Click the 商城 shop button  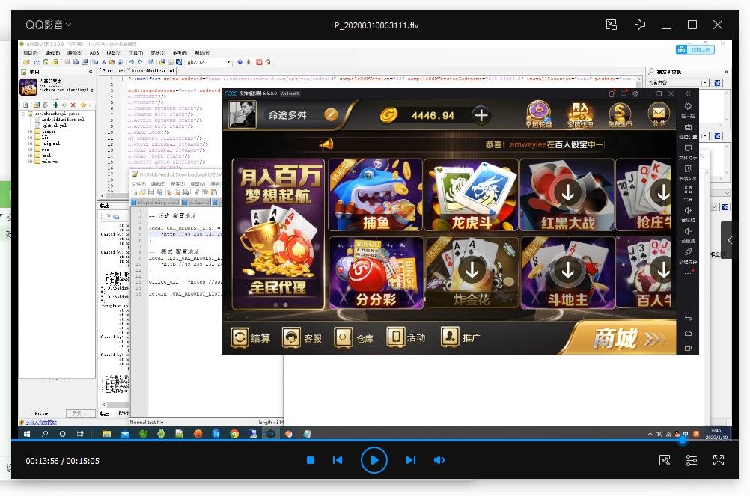click(x=627, y=339)
